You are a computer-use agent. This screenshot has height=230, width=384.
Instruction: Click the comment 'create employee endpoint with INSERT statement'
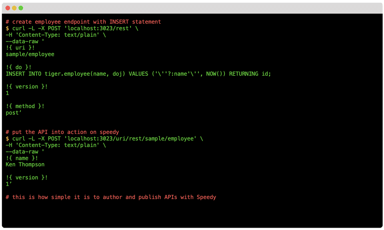(83, 22)
